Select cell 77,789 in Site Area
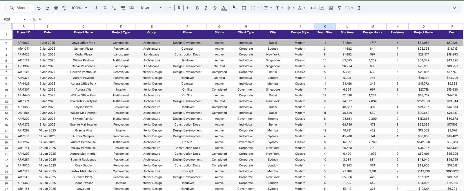The image size is (464, 191). coord(347,171)
